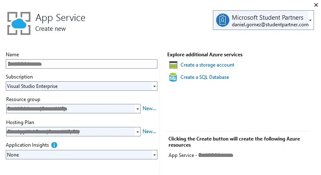
Task: Select the daniel.gomez@studentpartner.com email text
Action: click(x=270, y=25)
